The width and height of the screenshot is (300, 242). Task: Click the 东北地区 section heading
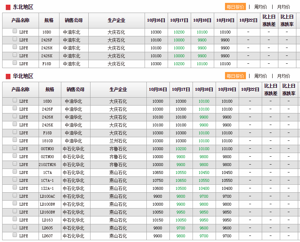pos(23,7)
